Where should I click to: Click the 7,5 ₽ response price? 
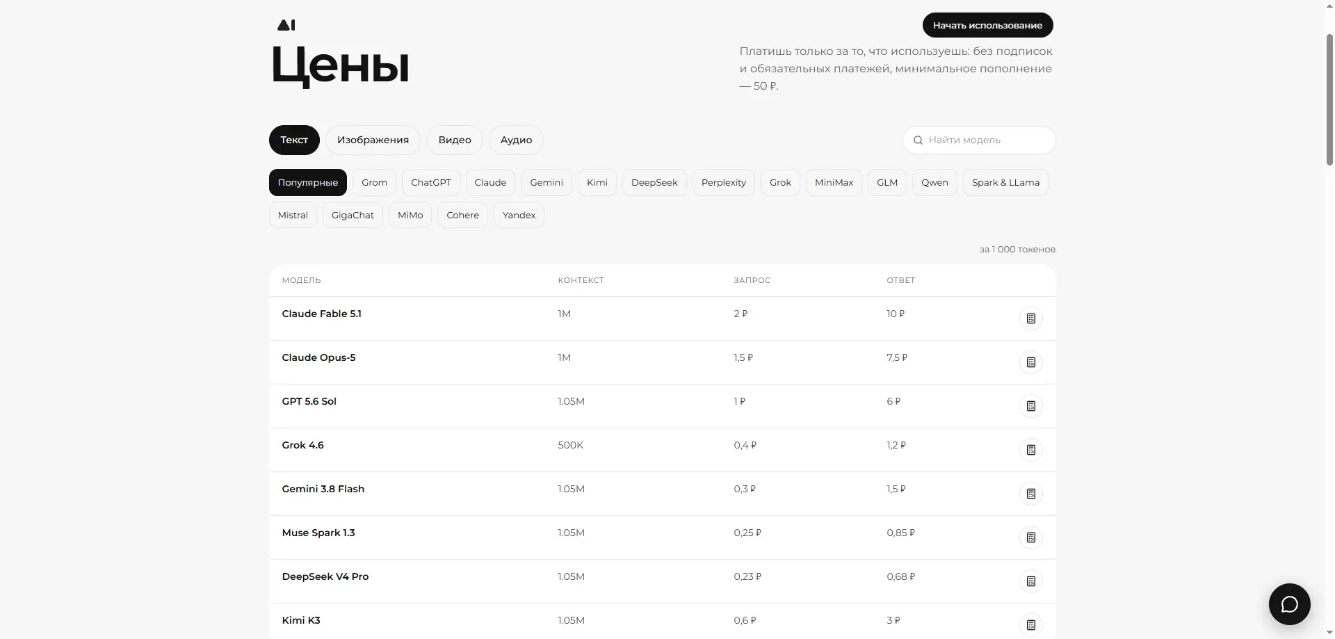(897, 357)
